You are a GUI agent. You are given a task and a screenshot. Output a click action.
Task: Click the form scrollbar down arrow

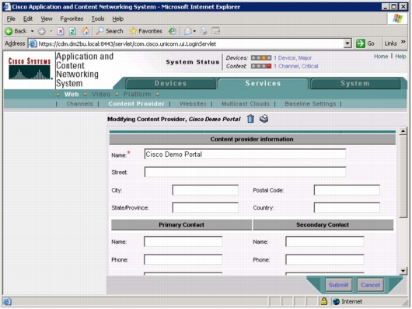click(403, 271)
